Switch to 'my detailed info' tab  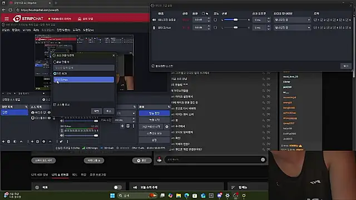(39, 174)
